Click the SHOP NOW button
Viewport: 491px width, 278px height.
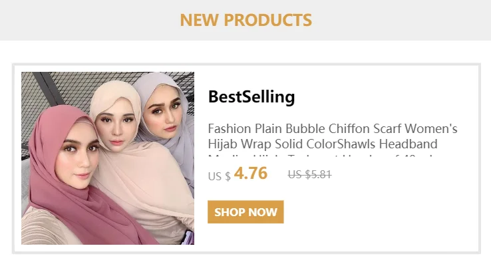pyautogui.click(x=245, y=212)
